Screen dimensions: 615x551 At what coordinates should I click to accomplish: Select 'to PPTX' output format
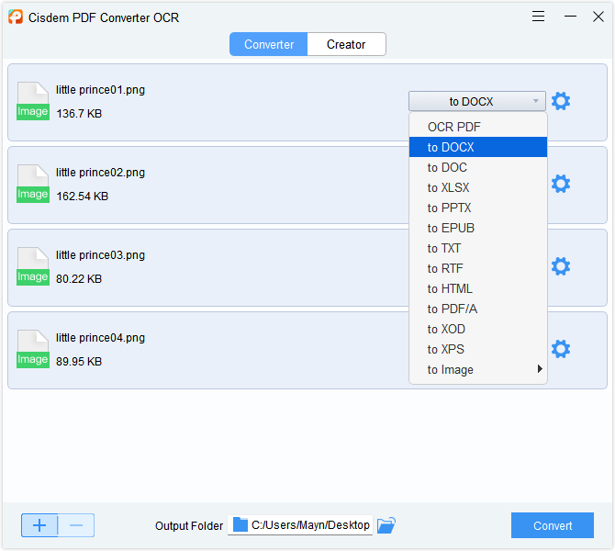click(x=477, y=208)
